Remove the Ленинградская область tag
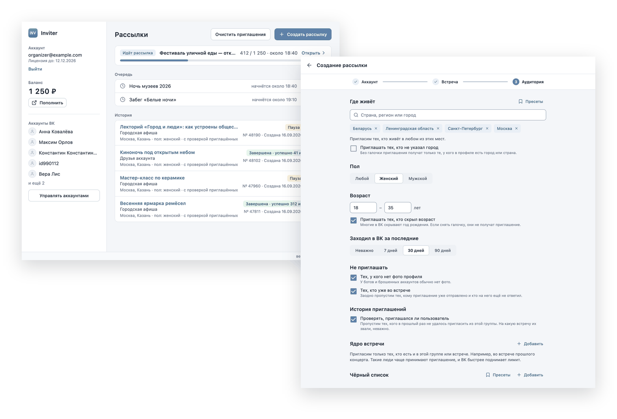Viewport: 617px width, 419px height. (438, 129)
